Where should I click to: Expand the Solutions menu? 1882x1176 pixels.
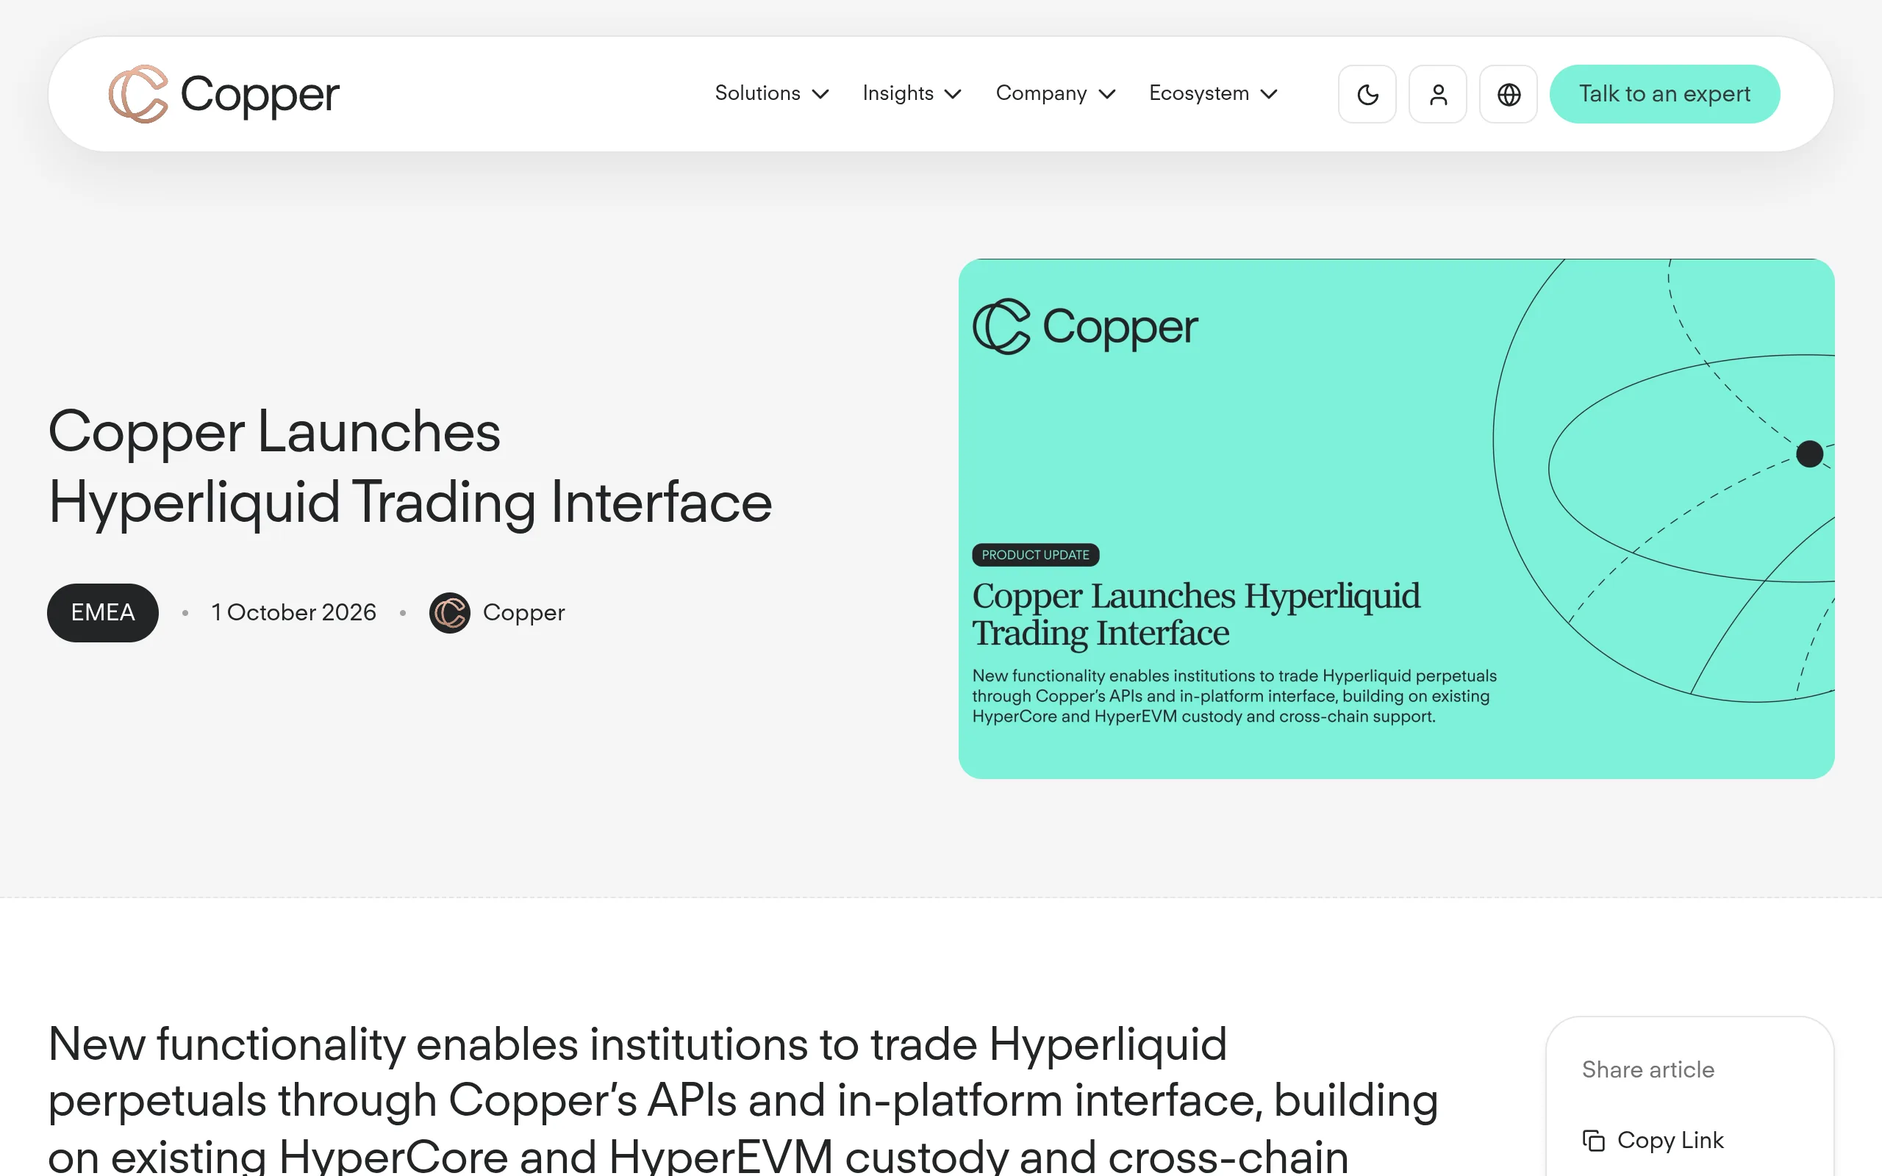coord(771,93)
